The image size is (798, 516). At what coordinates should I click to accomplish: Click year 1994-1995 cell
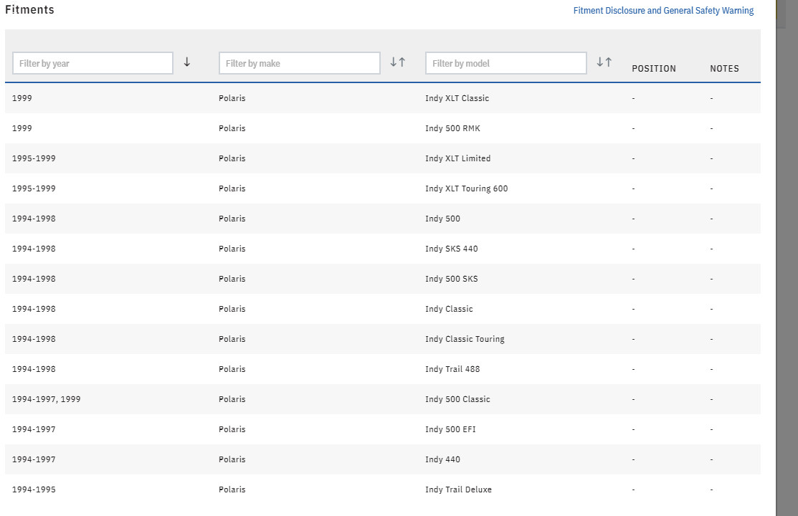(x=34, y=489)
